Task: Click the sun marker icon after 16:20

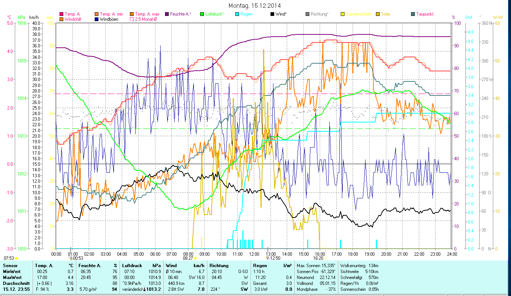Action: [326, 258]
